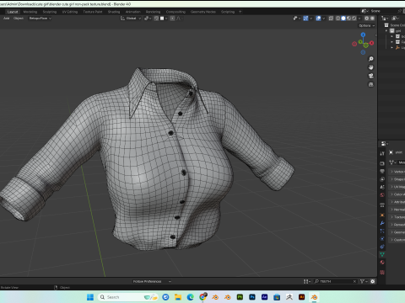The image size is (405, 303).
Task: Open the Particles properties tab
Action: pyautogui.click(x=382, y=231)
